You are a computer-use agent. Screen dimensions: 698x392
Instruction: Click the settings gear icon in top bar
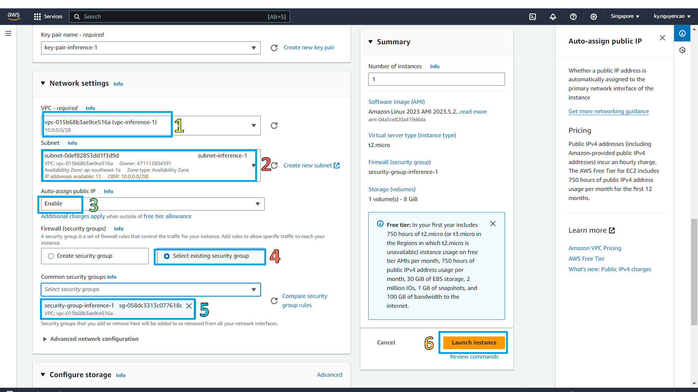coord(594,16)
